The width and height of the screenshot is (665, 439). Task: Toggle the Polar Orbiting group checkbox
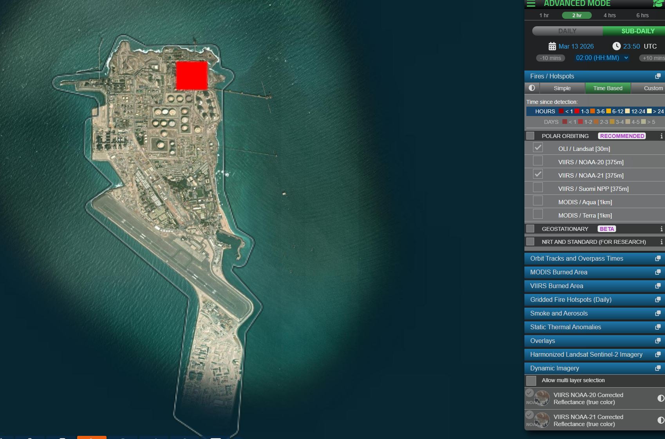(530, 136)
